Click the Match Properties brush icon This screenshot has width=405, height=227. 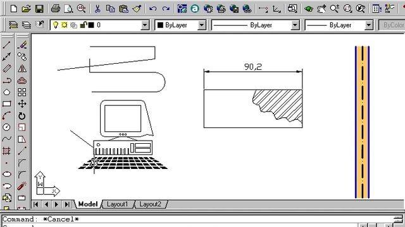coord(137,9)
